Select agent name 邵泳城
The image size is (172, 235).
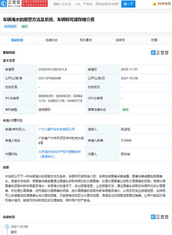[x=125, y=154]
